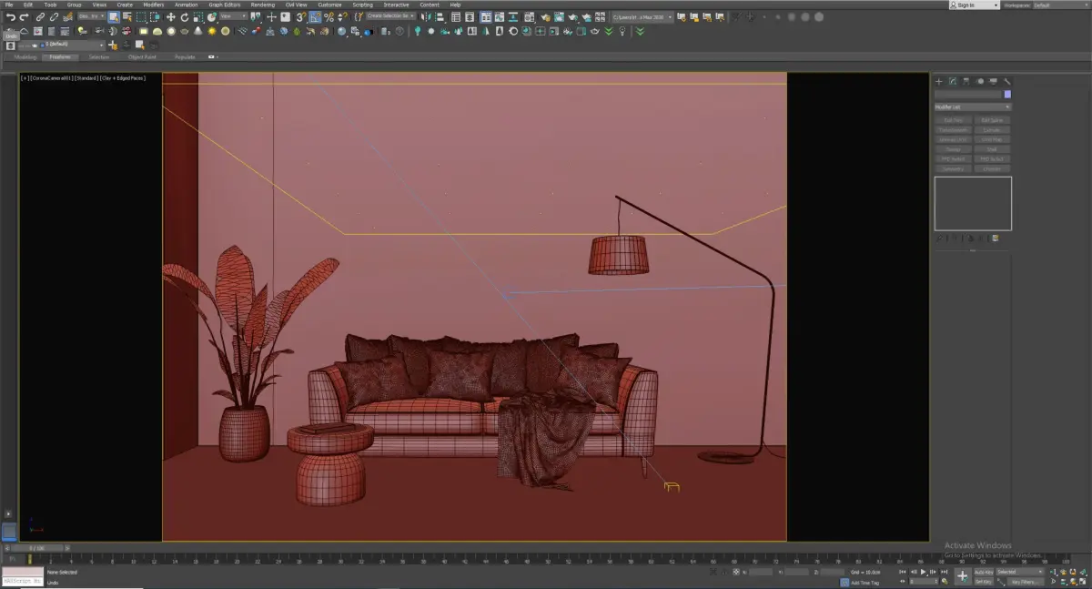Open the Curve Editor icon
Image resolution: width=1092 pixels, height=589 pixels.
[500, 16]
